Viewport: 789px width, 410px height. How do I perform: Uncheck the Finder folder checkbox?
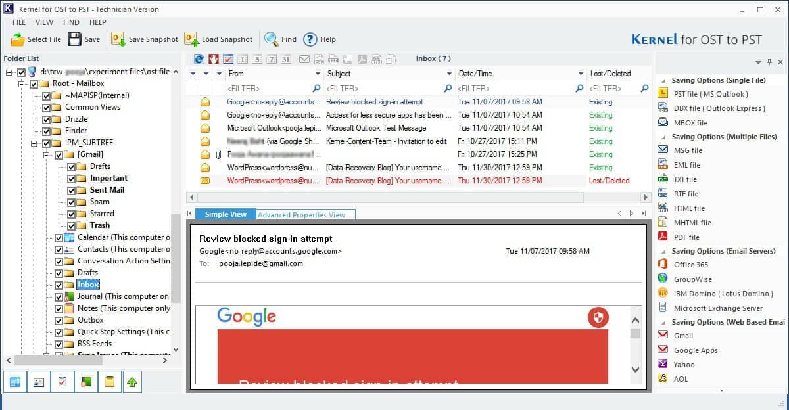tap(47, 131)
